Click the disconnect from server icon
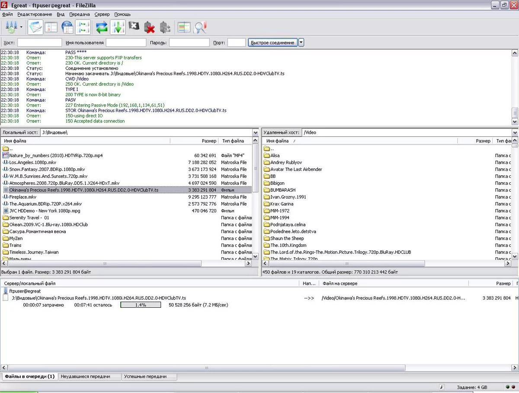 [x=149, y=27]
